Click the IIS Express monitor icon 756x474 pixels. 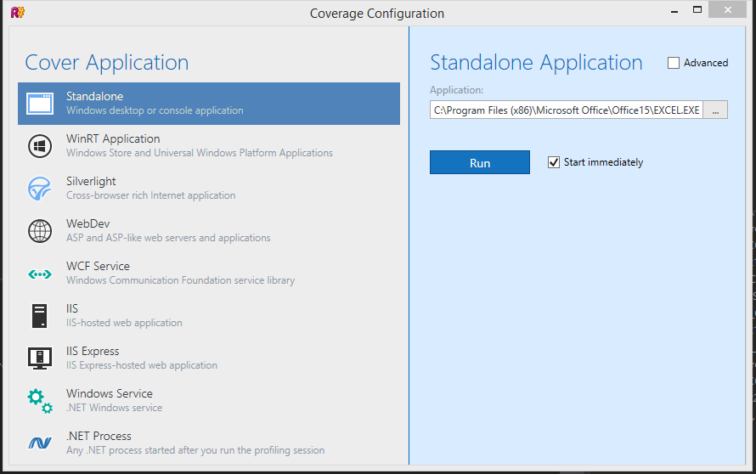pyautogui.click(x=40, y=358)
